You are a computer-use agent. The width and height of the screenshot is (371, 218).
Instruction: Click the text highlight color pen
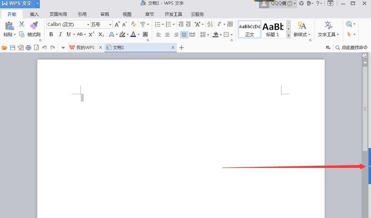122,34
